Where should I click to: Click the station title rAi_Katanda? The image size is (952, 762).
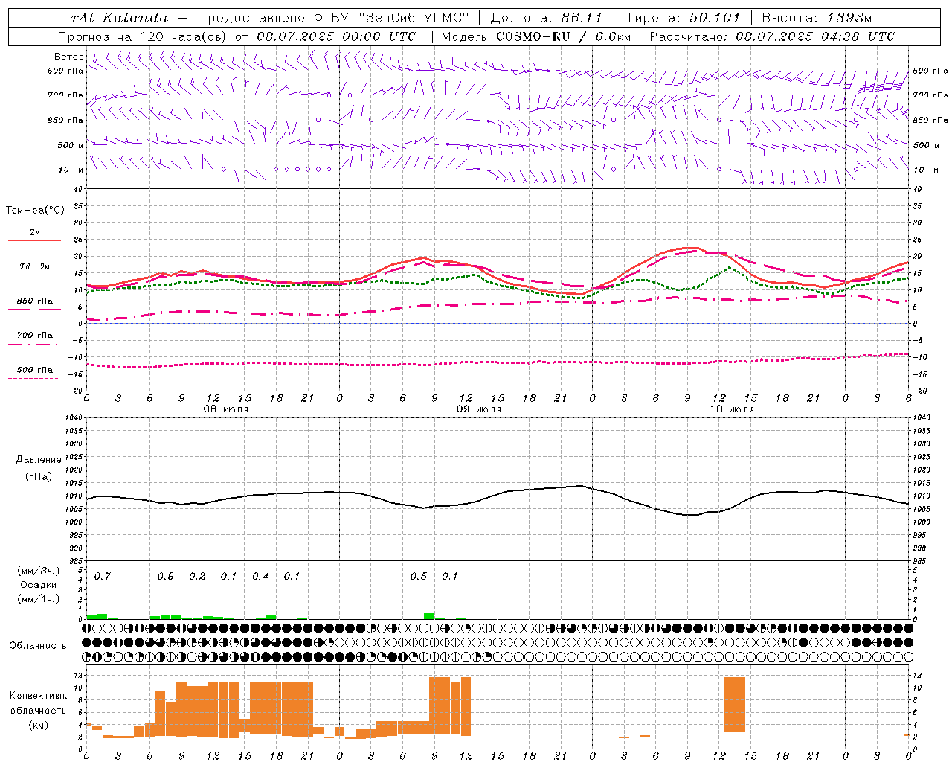click(120, 18)
